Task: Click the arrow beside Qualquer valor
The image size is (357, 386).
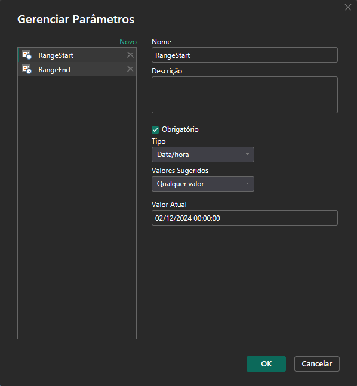Action: pos(247,184)
